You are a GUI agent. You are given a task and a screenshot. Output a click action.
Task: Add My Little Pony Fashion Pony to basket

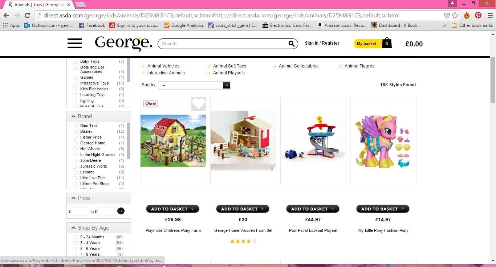383,209
